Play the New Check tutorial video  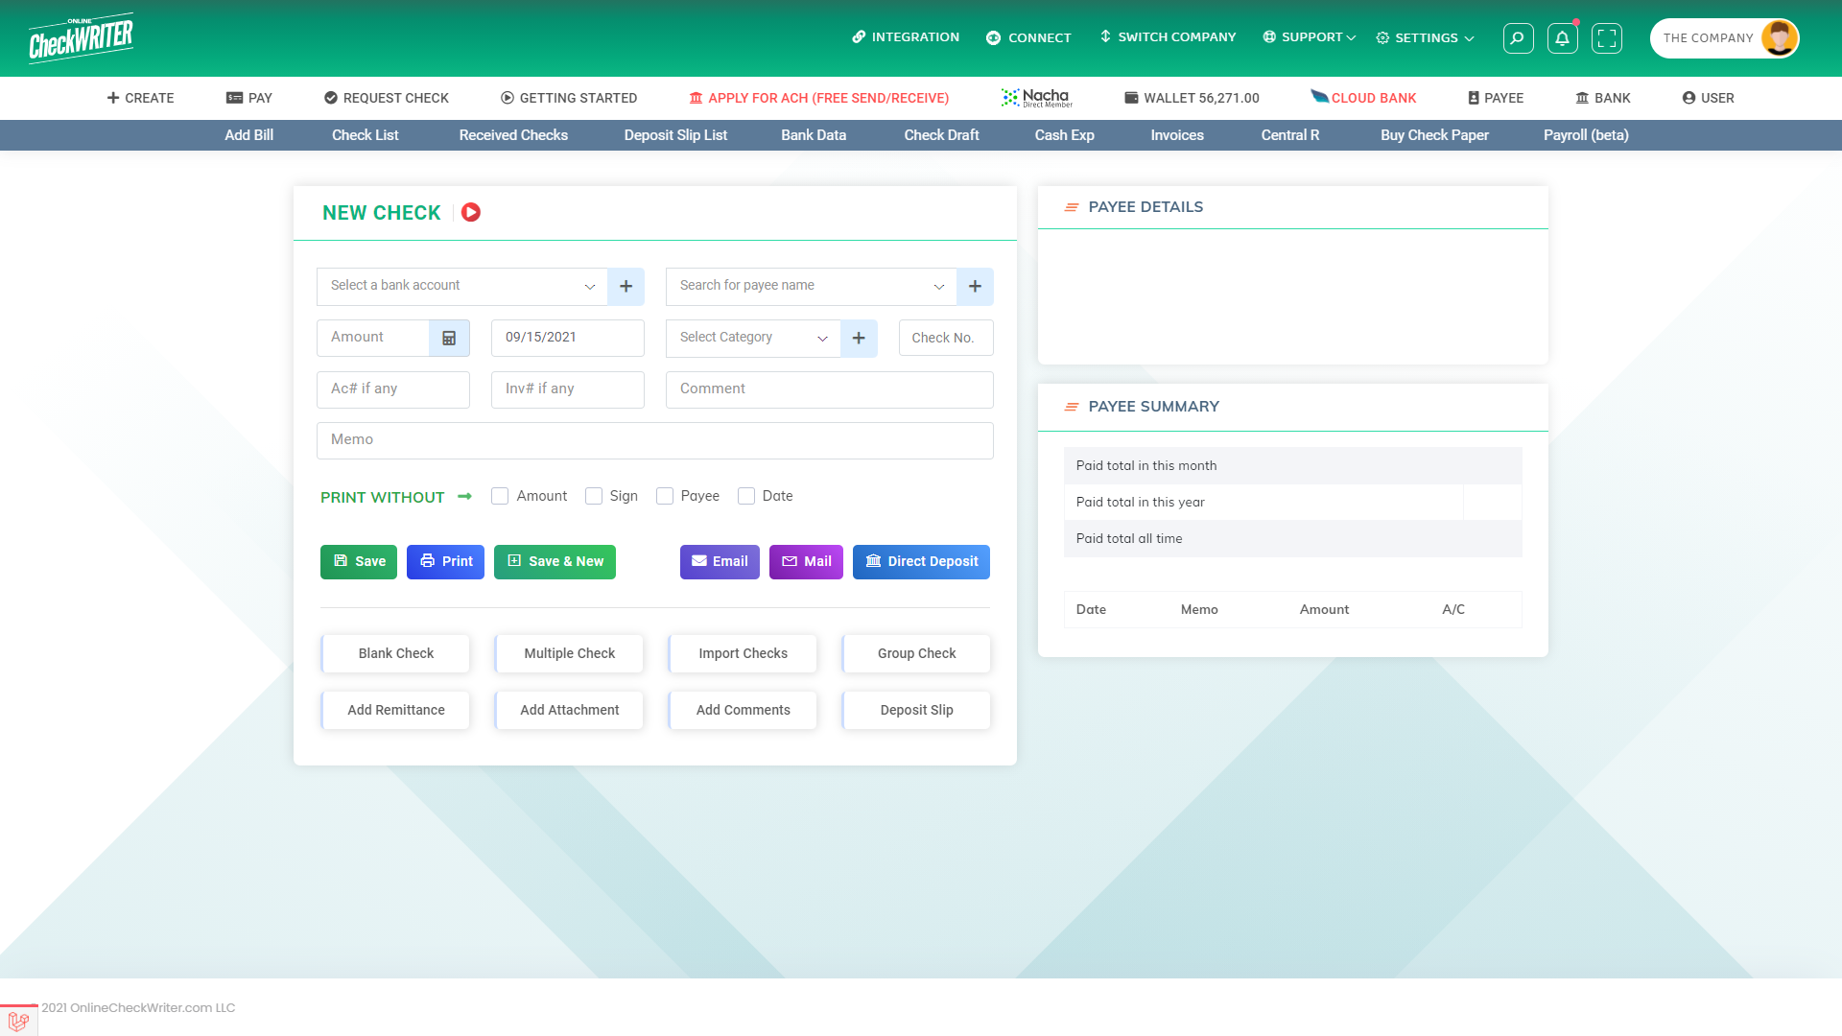coord(470,212)
